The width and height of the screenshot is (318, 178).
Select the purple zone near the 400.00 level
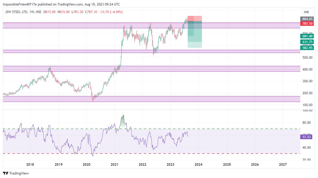click(152, 69)
